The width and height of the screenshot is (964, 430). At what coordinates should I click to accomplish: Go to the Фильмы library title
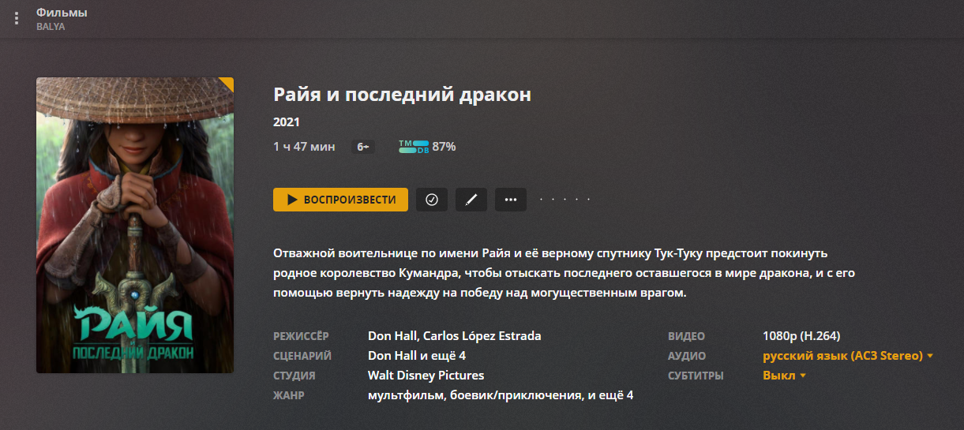[62, 13]
